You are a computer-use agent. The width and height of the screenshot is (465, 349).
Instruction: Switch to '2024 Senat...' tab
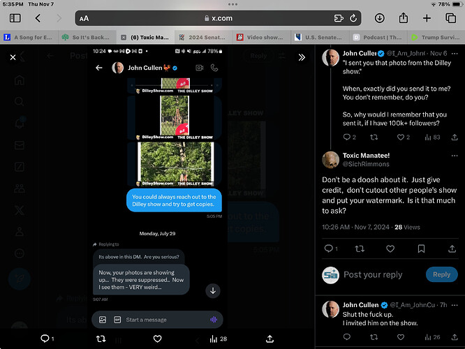coord(203,38)
